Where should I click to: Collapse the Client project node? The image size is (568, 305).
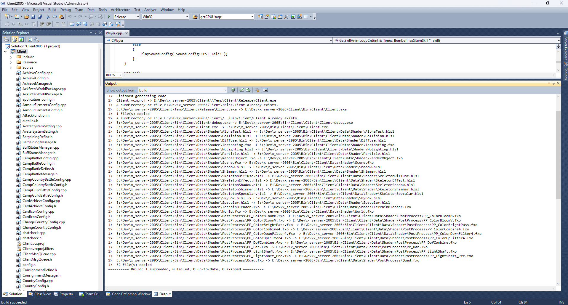click(5, 52)
